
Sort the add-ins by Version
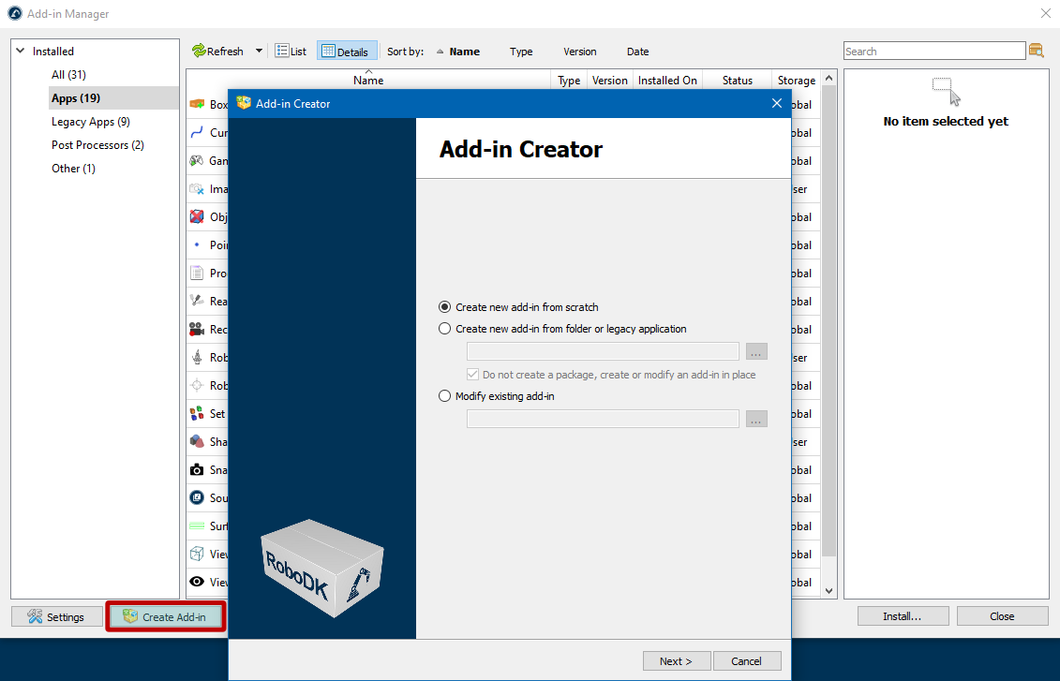tap(579, 52)
